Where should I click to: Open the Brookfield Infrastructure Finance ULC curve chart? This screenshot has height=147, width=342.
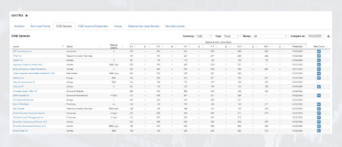[319, 122]
